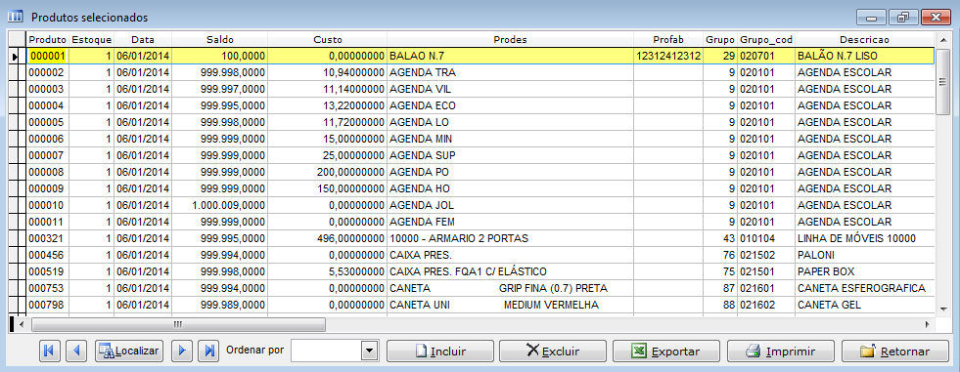Click the Profab column header
The height and width of the screenshot is (372, 960).
(x=668, y=40)
